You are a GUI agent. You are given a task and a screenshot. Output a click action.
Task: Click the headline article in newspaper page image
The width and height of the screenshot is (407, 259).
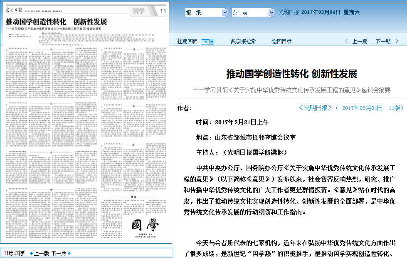coord(56,21)
